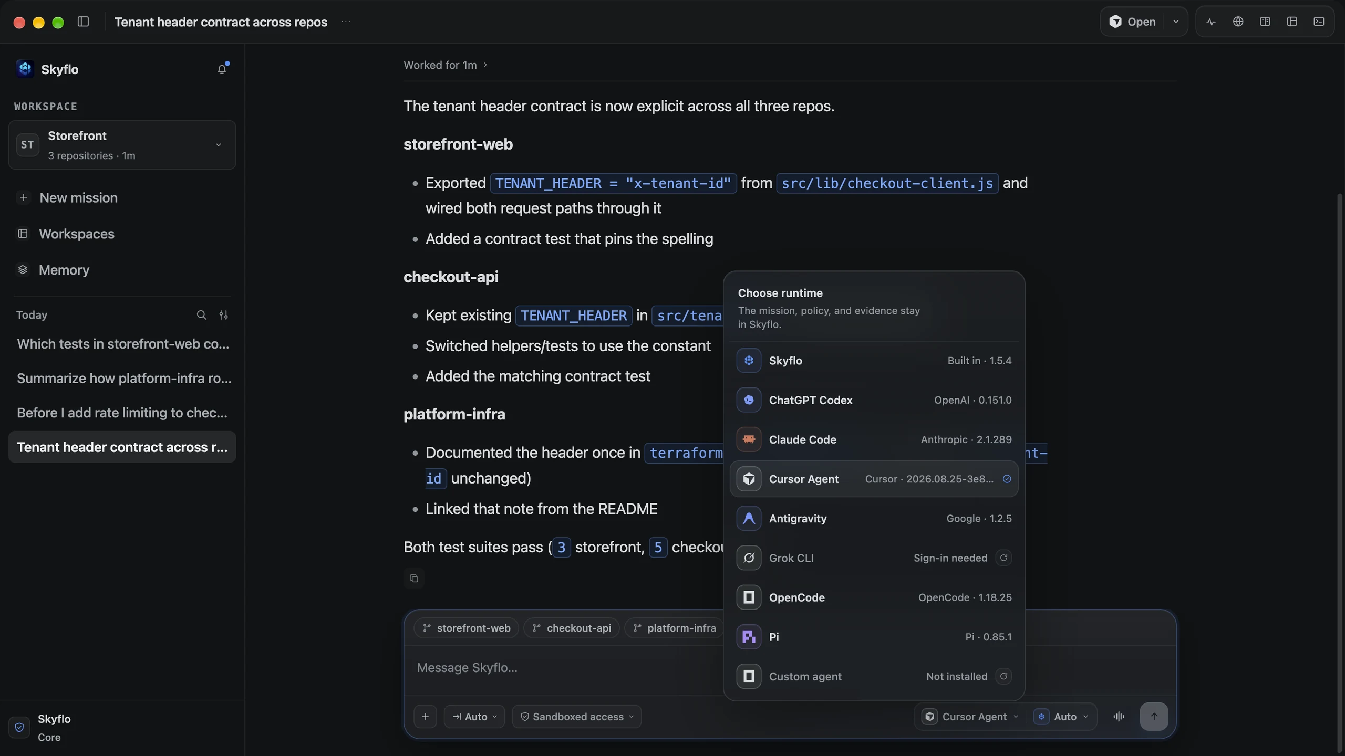Viewport: 1345px width, 756px height.
Task: Open the globe browser icon in top toolbar
Action: (x=1238, y=22)
